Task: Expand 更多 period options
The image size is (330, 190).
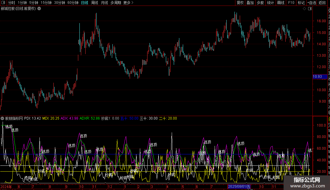Action: click(128, 3)
